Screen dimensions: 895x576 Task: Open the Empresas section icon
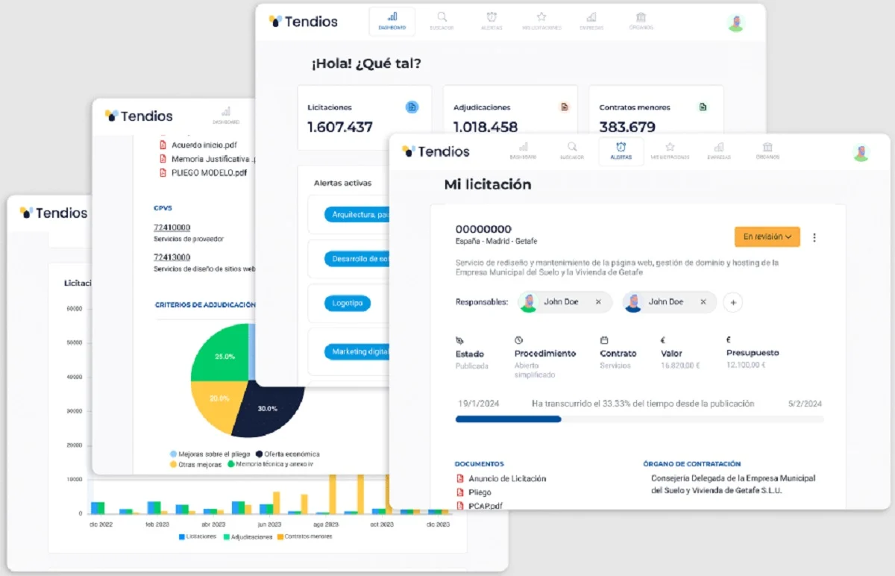[591, 19]
